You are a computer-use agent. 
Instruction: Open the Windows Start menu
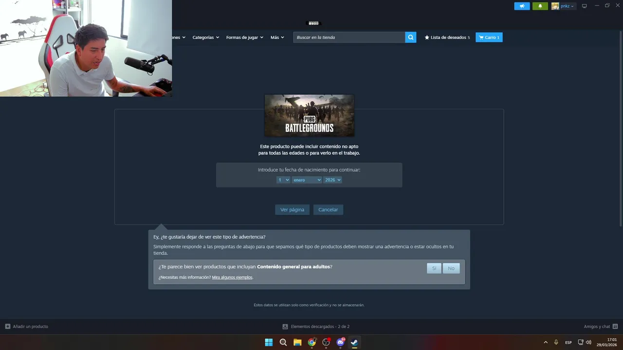coord(269,342)
